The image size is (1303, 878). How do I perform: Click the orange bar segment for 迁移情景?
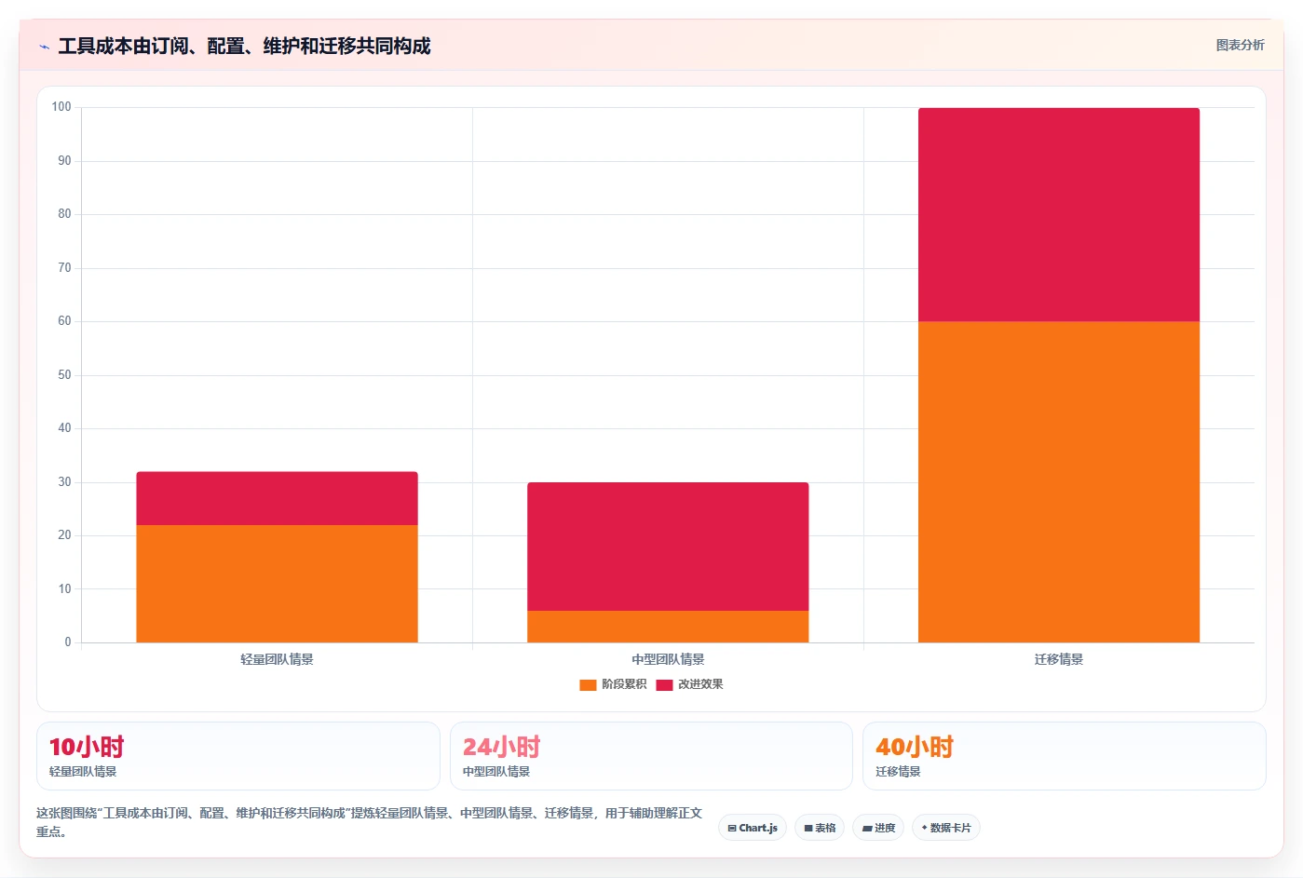click(x=1059, y=482)
